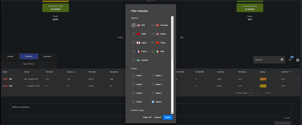The width and height of the screenshot is (302, 125).
Task: Switch to the Arcade mode tab
Action: coord(10,56)
